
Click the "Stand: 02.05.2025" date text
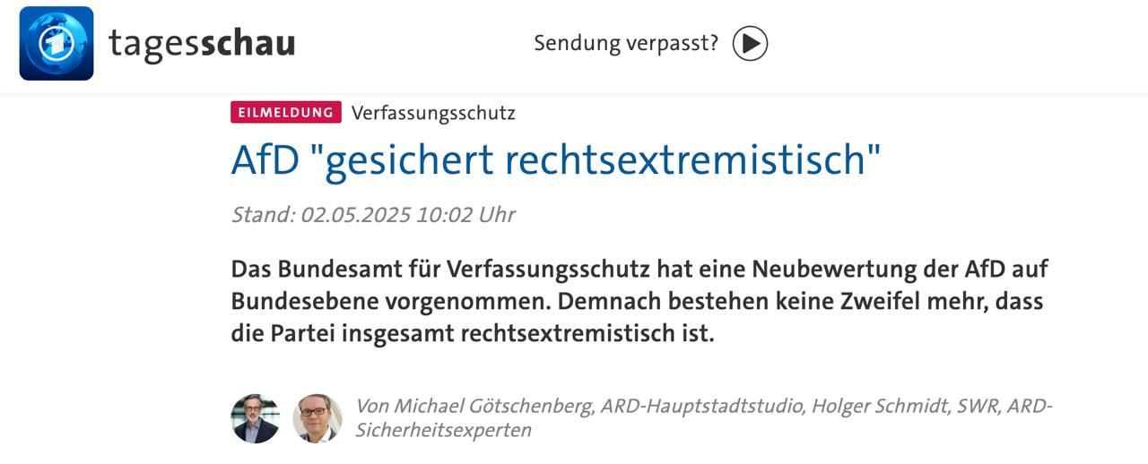click(320, 215)
